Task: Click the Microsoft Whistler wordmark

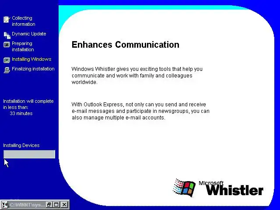Action: coord(231,188)
